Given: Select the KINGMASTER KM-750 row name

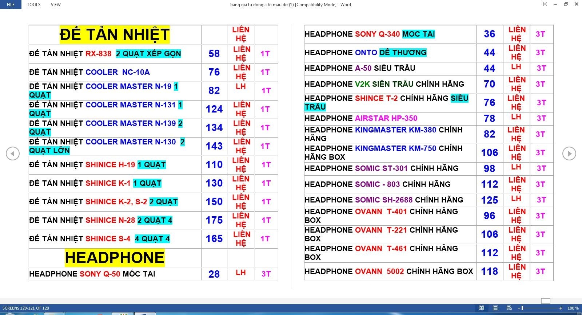Looking at the screenshot, I should (383, 153).
